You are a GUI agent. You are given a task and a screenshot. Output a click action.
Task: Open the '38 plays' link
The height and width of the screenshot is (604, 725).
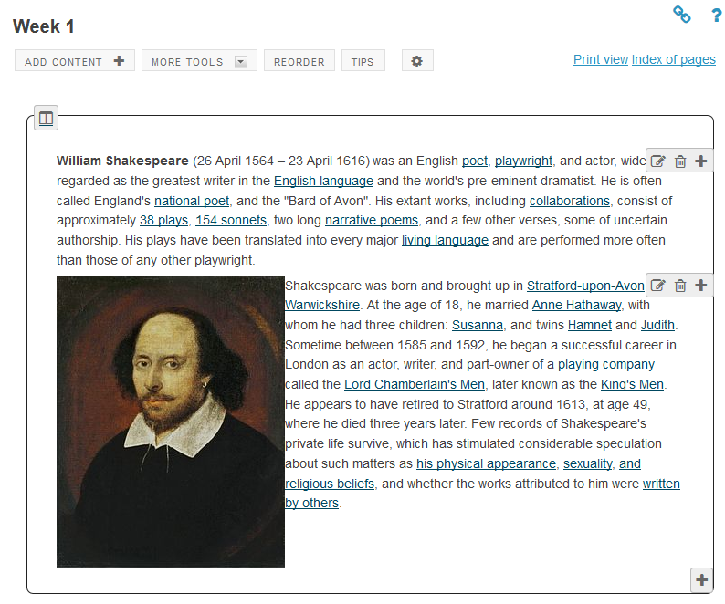point(163,220)
